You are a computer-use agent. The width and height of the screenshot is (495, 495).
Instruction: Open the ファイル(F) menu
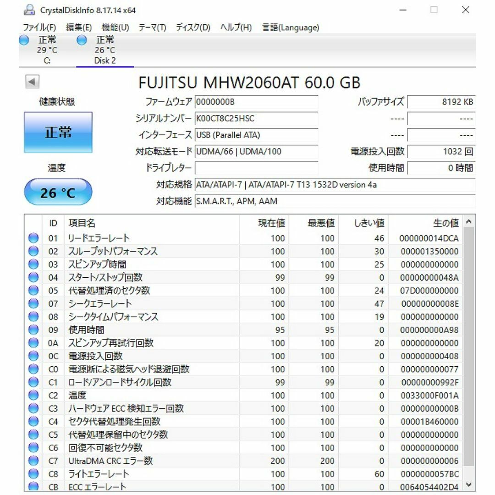pyautogui.click(x=39, y=27)
